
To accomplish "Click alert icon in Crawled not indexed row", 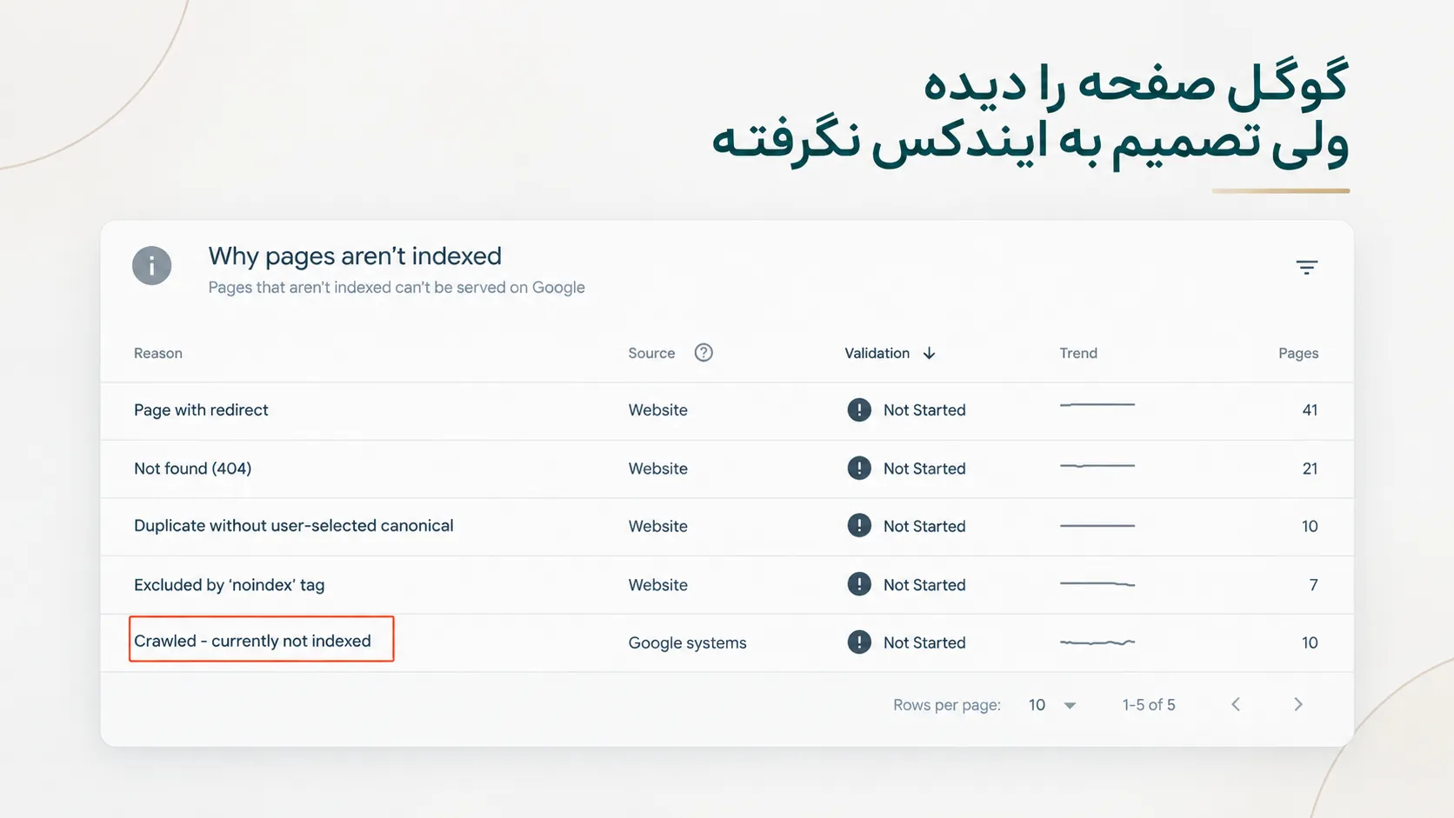I will [x=859, y=642].
